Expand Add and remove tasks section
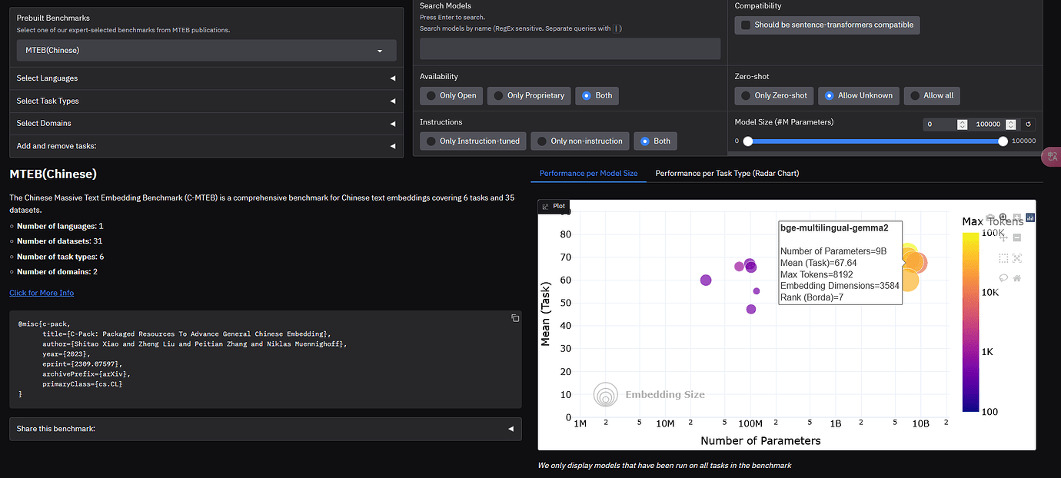This screenshot has height=478, width=1061. (206, 146)
